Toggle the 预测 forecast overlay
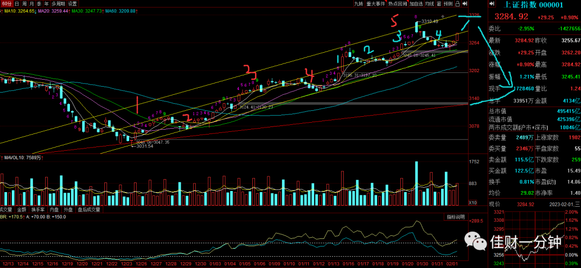 point(448,4)
